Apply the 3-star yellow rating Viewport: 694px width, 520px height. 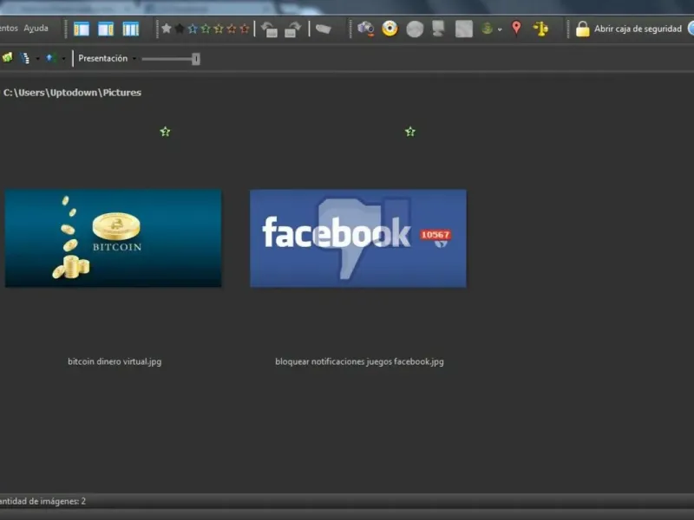(219, 29)
